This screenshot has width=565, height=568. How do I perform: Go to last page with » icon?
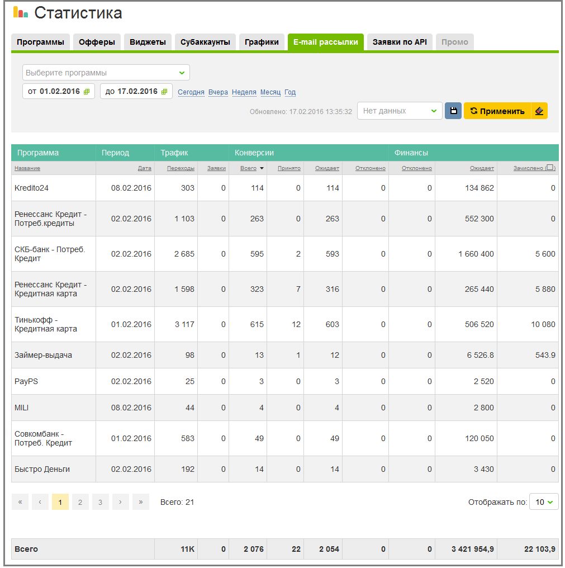(x=140, y=502)
